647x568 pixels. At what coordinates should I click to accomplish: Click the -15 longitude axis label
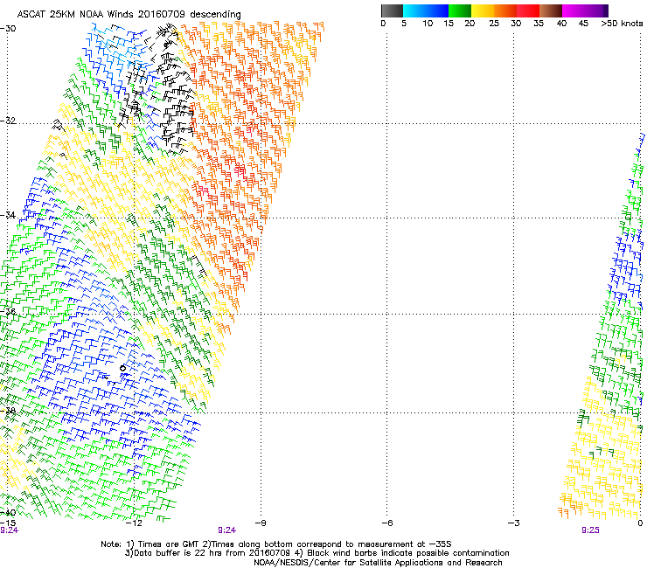tap(8, 523)
